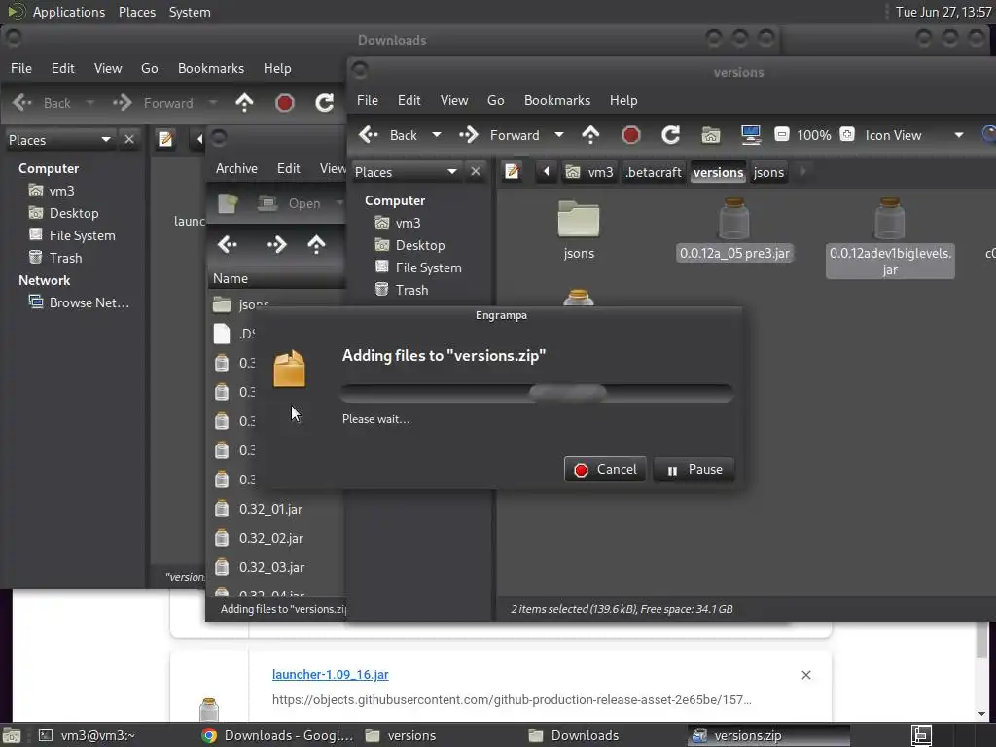The height and width of the screenshot is (747, 996).
Task: Select the 0.0.12adev1biglevels.jar file
Action: pyautogui.click(x=890, y=237)
